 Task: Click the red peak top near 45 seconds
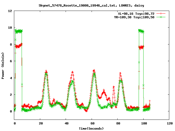[x=72, y=72]
